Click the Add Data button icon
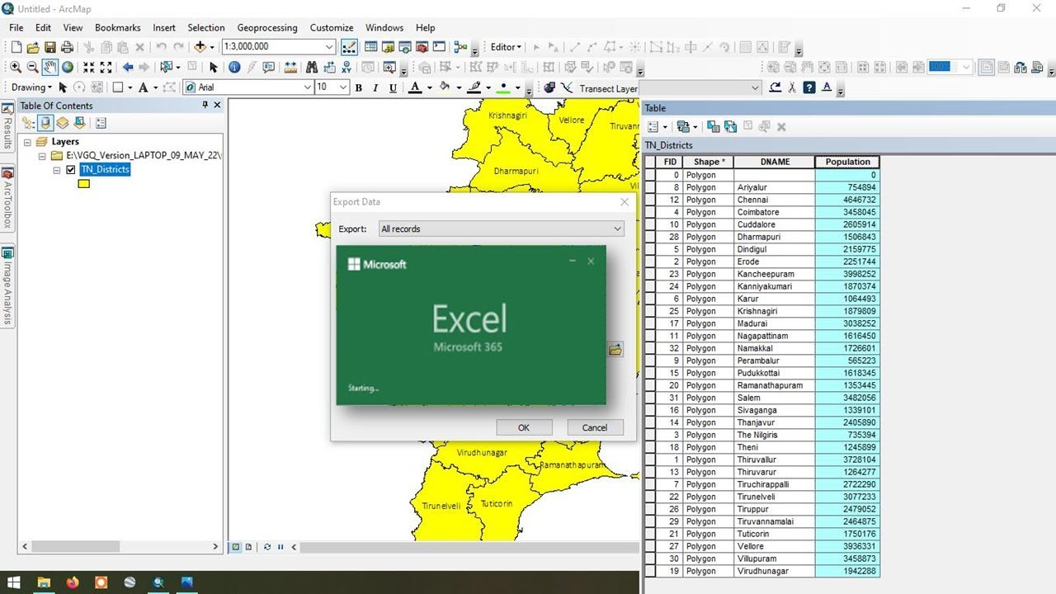Image resolution: width=1056 pixels, height=594 pixels. point(200,47)
